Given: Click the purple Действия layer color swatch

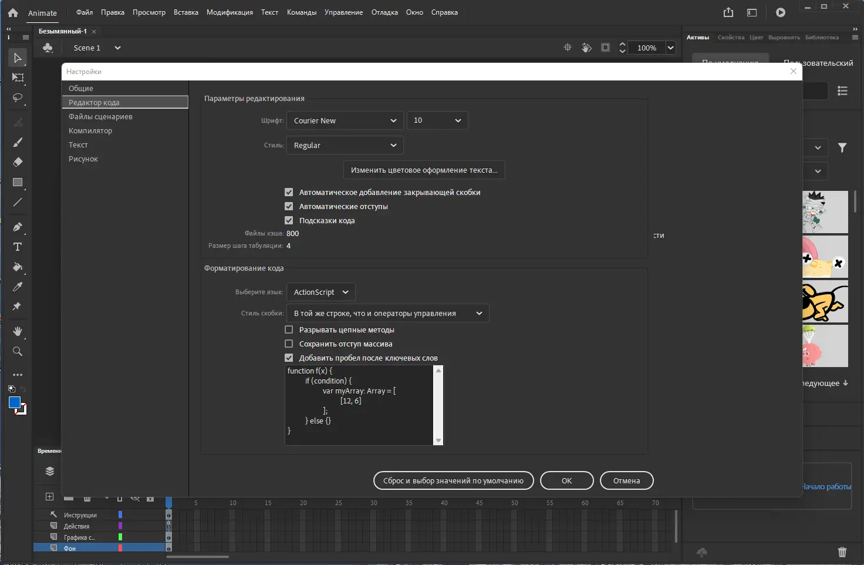Looking at the screenshot, I should [x=120, y=526].
